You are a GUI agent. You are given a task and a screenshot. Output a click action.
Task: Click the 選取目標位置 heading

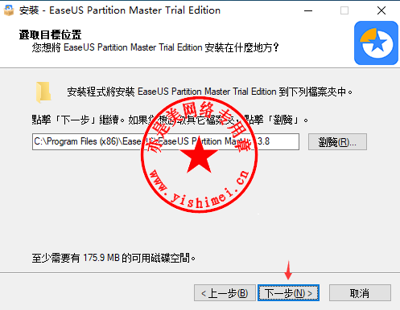coord(50,35)
